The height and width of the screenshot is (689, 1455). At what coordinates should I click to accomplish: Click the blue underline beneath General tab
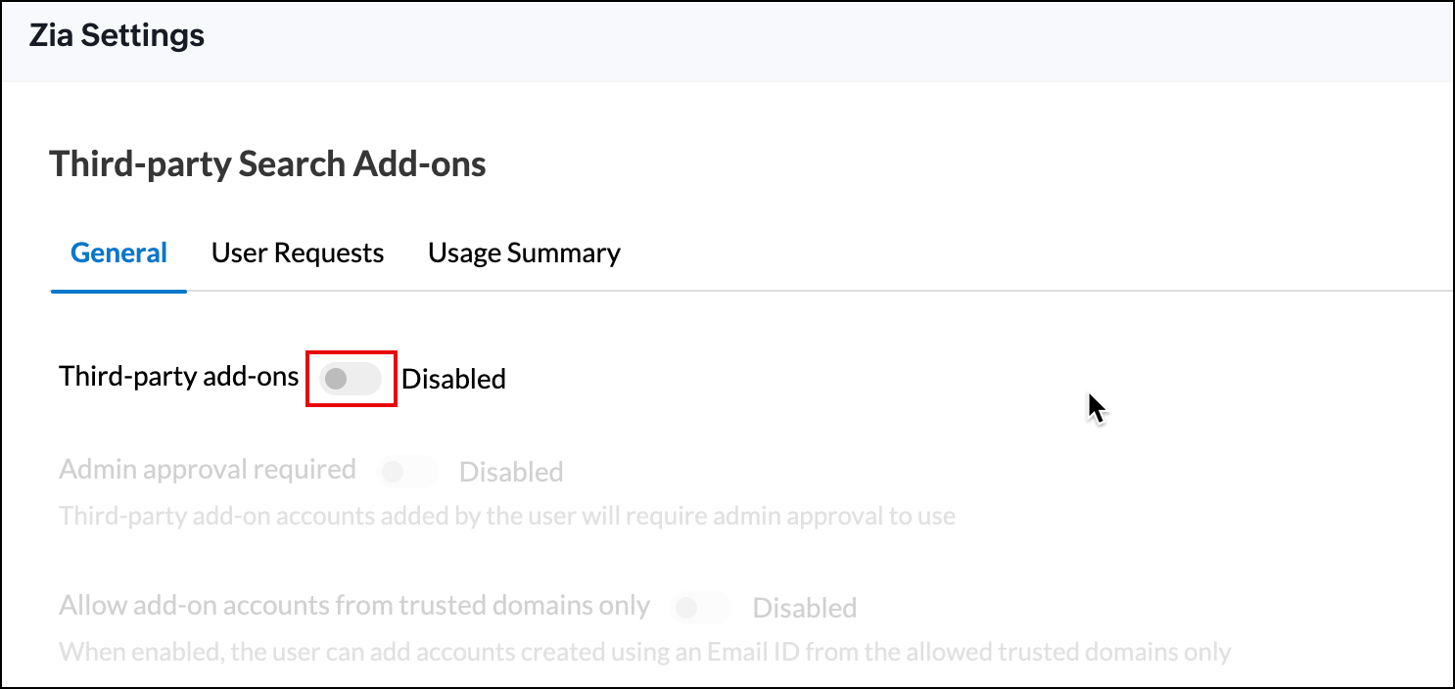point(118,291)
